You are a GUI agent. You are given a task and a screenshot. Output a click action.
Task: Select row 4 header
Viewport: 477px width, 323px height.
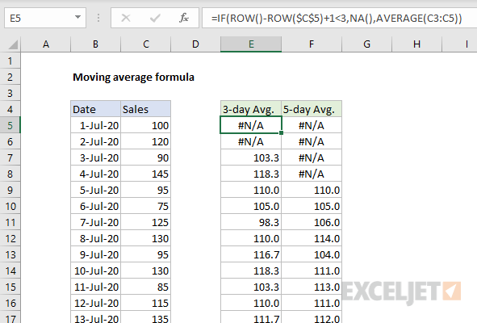coord(10,109)
